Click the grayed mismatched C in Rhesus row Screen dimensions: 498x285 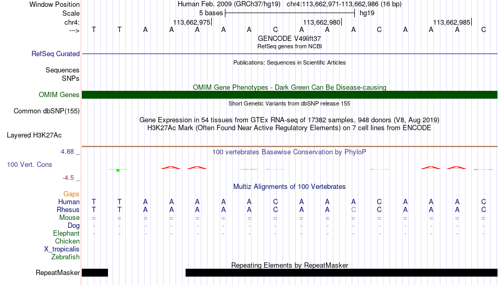tap(353, 209)
